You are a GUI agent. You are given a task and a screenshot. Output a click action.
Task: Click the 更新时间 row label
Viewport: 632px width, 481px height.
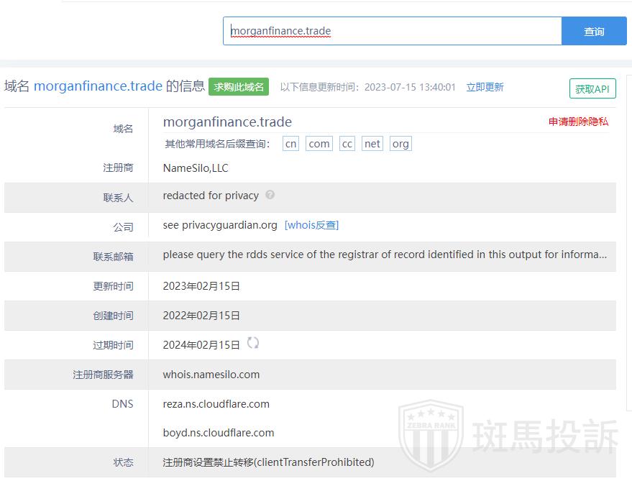click(114, 286)
